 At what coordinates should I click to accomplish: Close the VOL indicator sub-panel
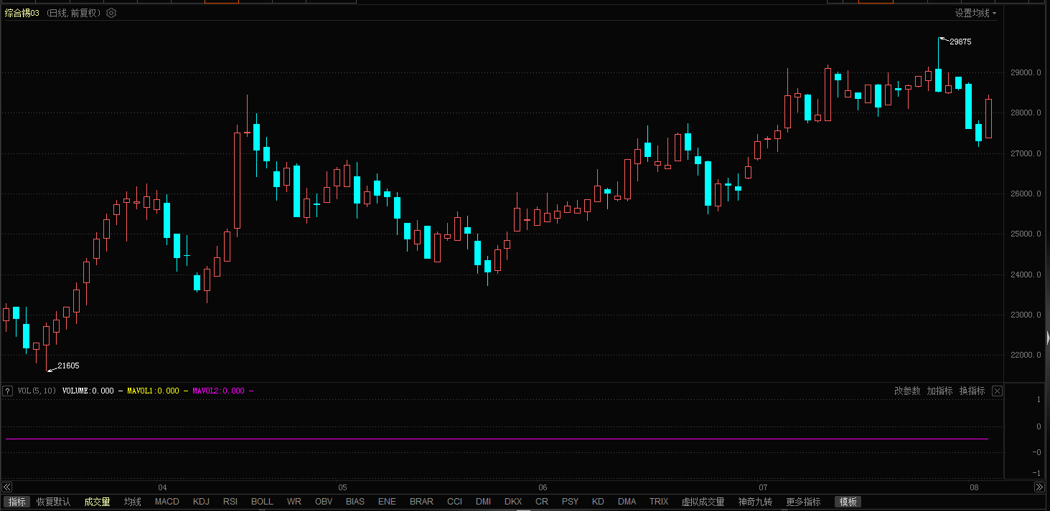point(997,391)
